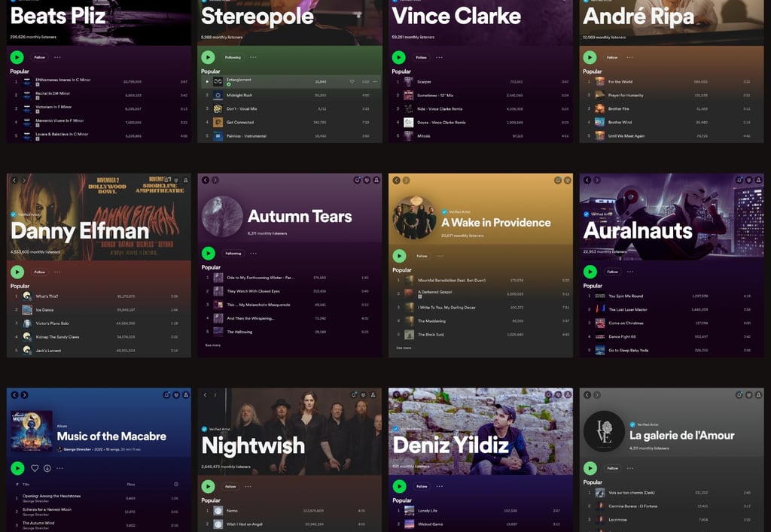Screen dimensions: 771x532
Task: Go back on the Autumn Tears page
Action: tap(206, 181)
